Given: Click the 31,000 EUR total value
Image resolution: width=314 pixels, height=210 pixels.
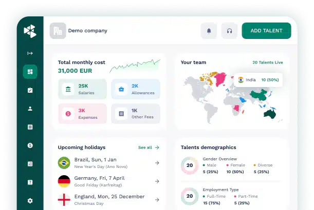Looking at the screenshot, I should (x=75, y=71).
